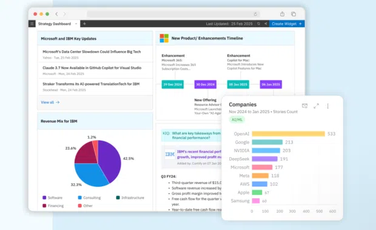Click the AI/ML tag chip
The width and height of the screenshot is (376, 230).
(x=237, y=119)
